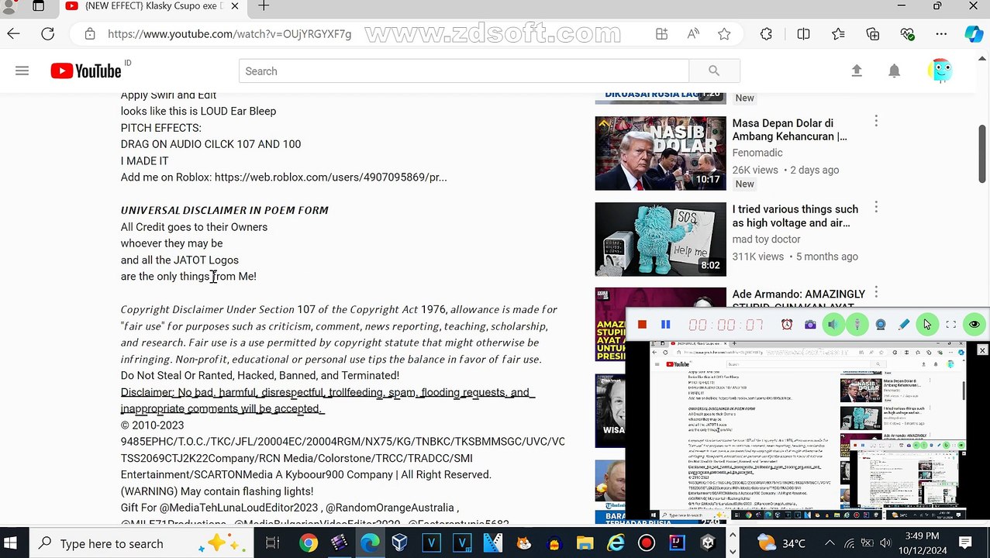Close the Klasky Csupo tab
990x558 pixels.
236,6
